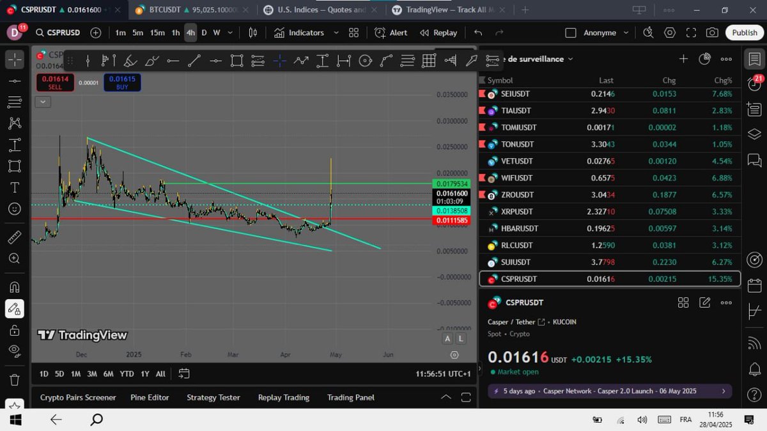Select the 1h timeframe
Viewport: 767px width, 431px height.
click(176, 33)
